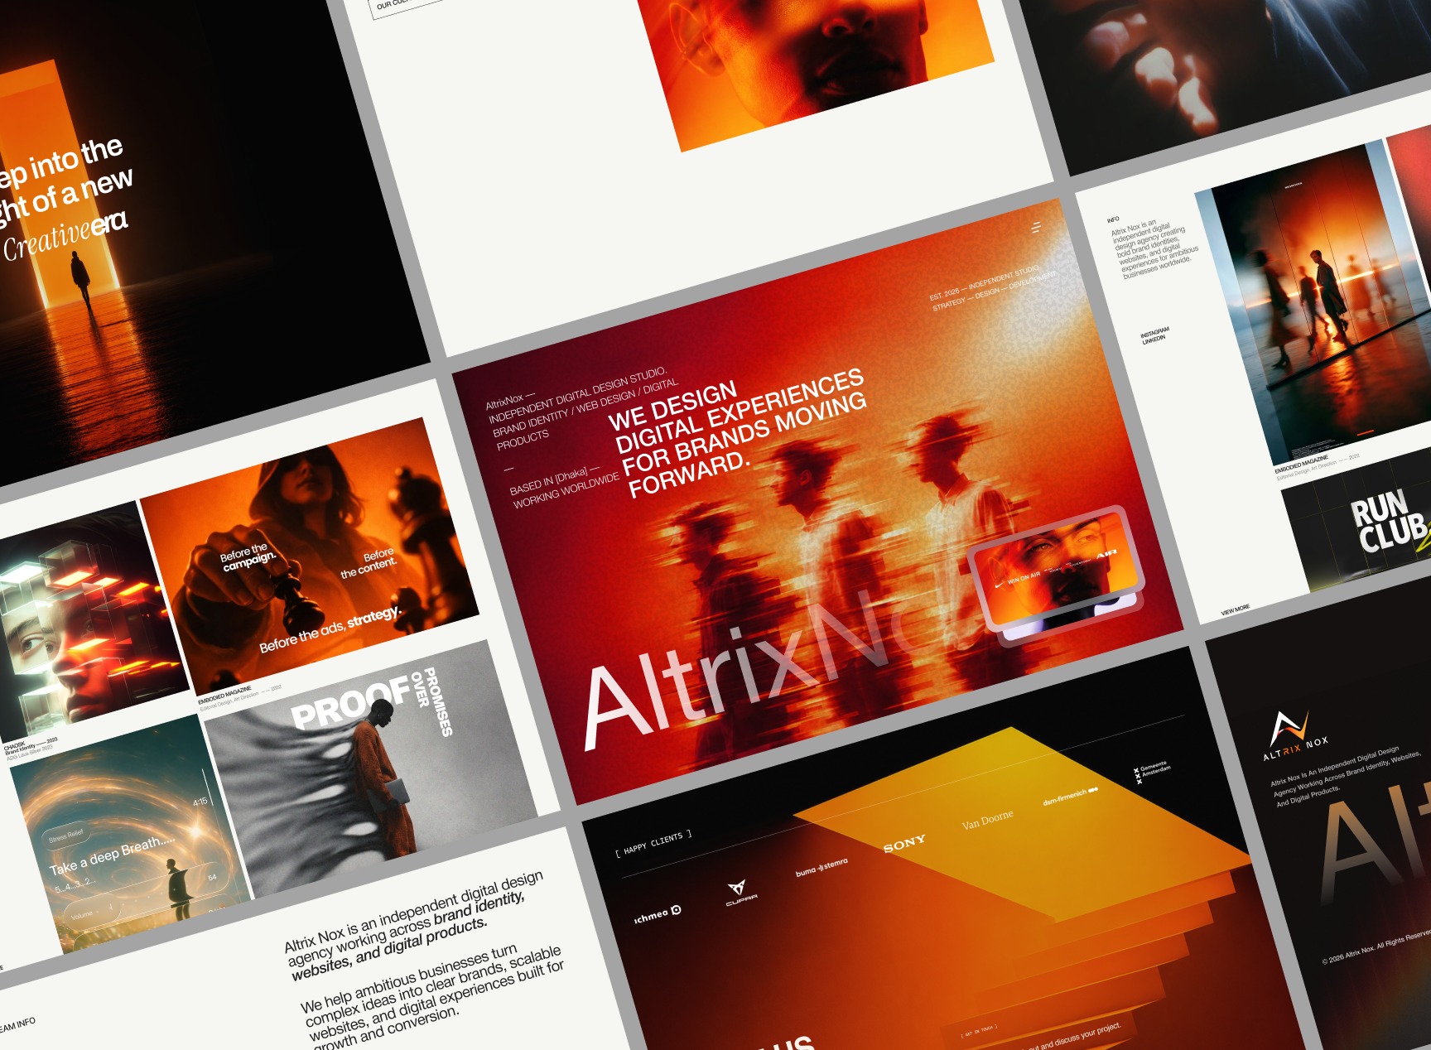Click the dsm-firmenich client logo
The width and height of the screenshot is (1431, 1050).
coord(1070,797)
